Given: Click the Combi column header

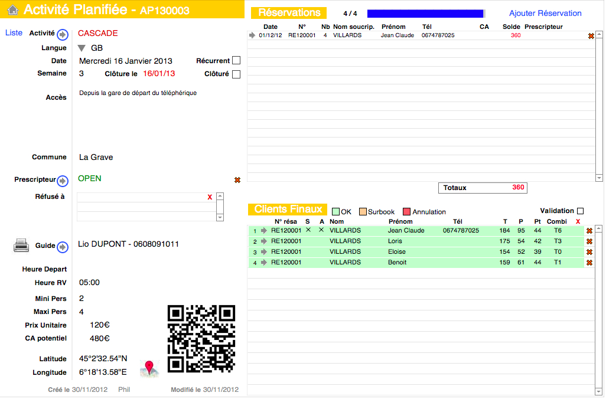Looking at the screenshot, I should (556, 221).
